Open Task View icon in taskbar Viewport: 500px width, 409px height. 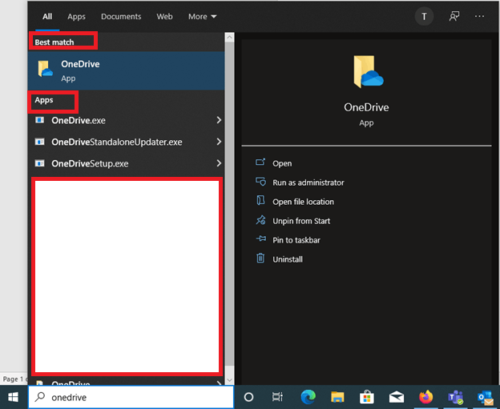click(x=277, y=397)
